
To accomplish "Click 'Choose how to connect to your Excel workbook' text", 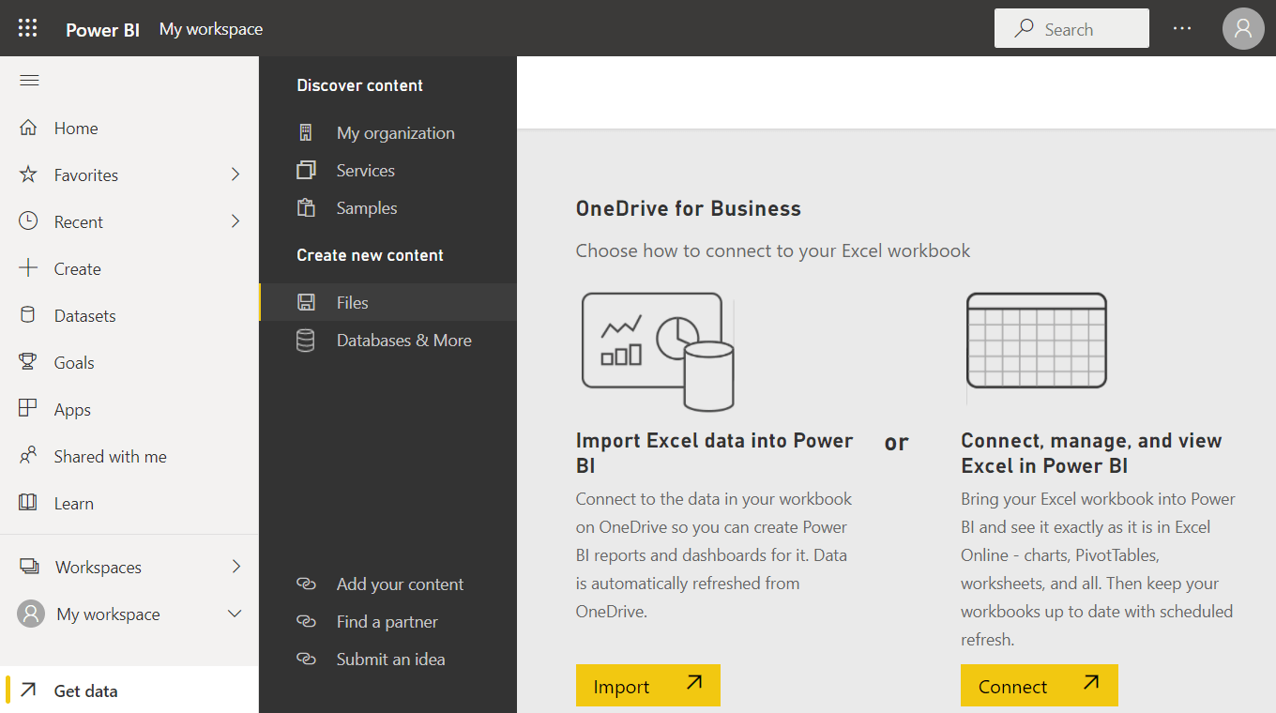I will click(773, 250).
